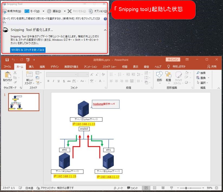The width and height of the screenshot is (223, 192).
Task: Switch to the Draw (描画) tab
Action: (x=42, y=67)
